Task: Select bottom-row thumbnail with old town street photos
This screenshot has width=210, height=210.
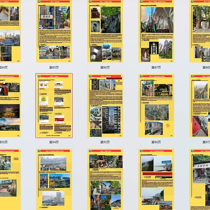Action: pos(105,179)
